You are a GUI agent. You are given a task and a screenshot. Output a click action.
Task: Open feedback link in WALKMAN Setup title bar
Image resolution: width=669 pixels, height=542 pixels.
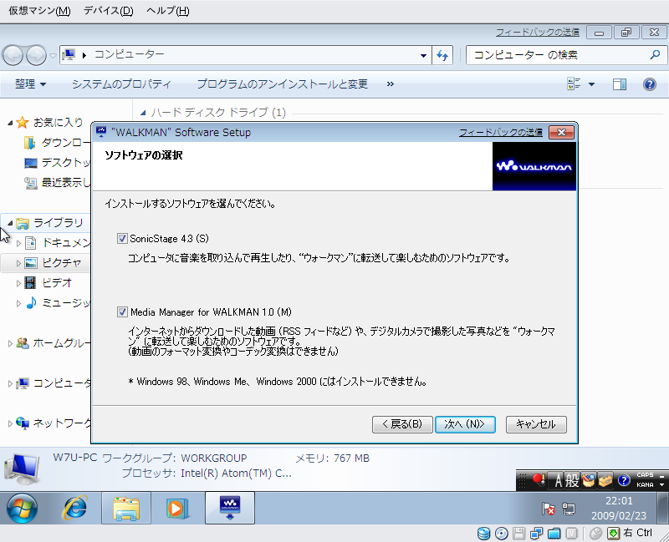coord(500,133)
